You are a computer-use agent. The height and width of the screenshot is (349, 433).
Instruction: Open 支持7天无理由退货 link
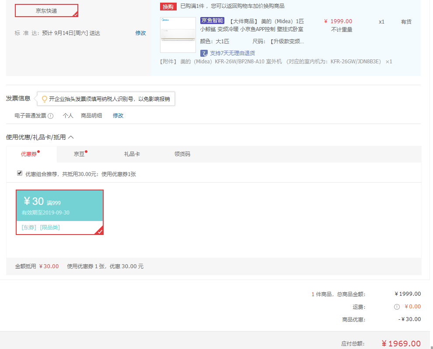click(233, 53)
